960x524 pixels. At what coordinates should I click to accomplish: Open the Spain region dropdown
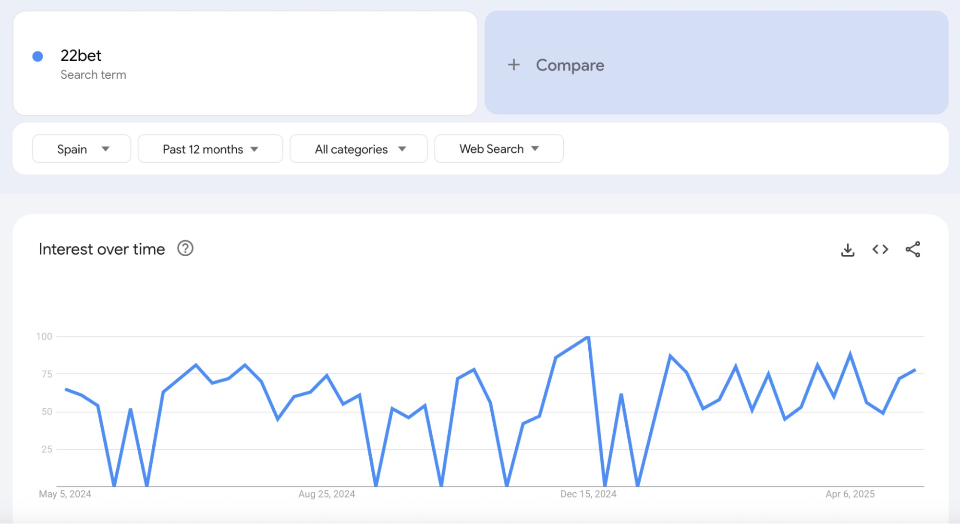coord(82,149)
